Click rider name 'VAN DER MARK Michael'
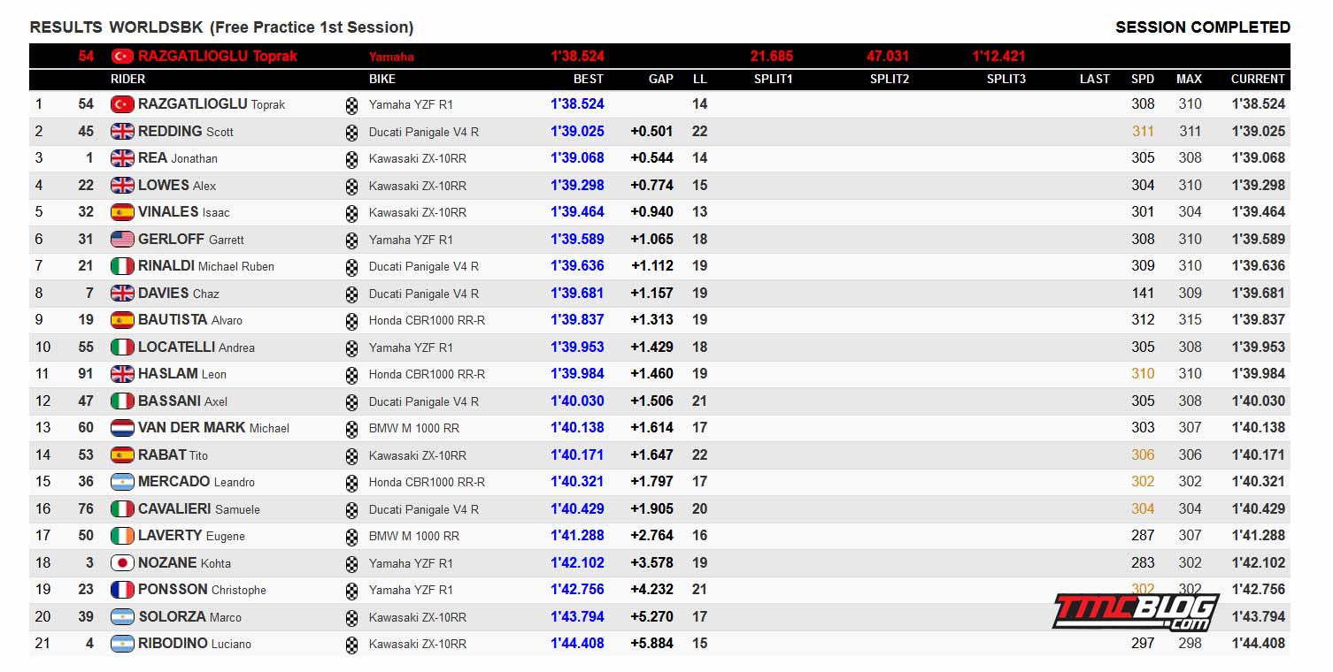 [214, 428]
